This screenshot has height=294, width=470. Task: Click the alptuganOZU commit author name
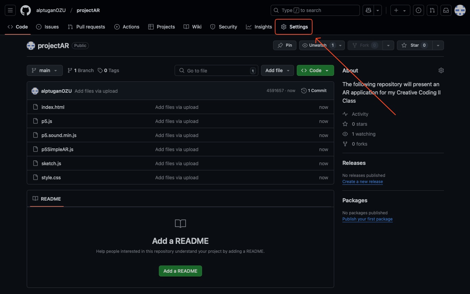tap(56, 91)
